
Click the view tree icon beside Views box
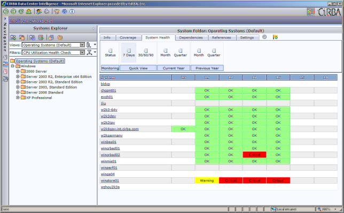(x=89, y=45)
